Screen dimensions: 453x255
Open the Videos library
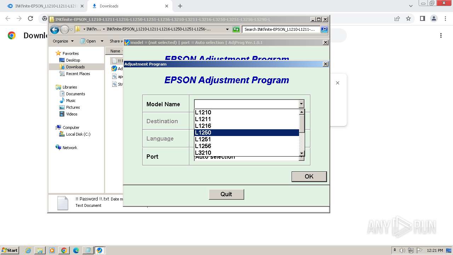71,114
